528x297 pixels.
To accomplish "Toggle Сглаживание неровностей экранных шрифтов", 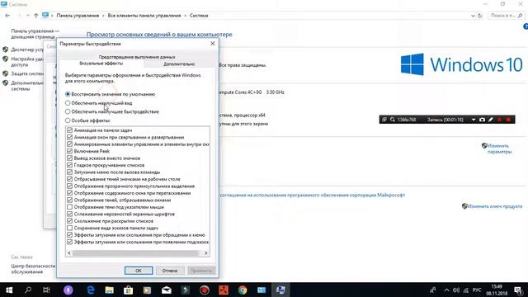I will (x=69, y=214).
